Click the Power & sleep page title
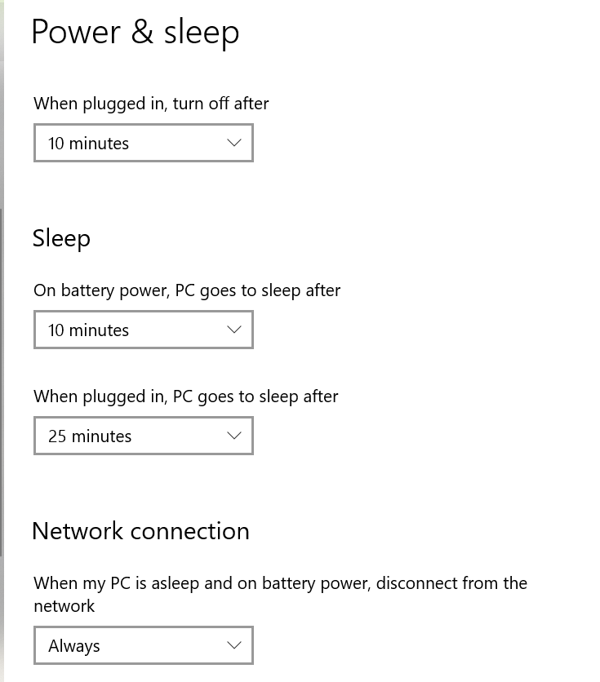 [135, 33]
